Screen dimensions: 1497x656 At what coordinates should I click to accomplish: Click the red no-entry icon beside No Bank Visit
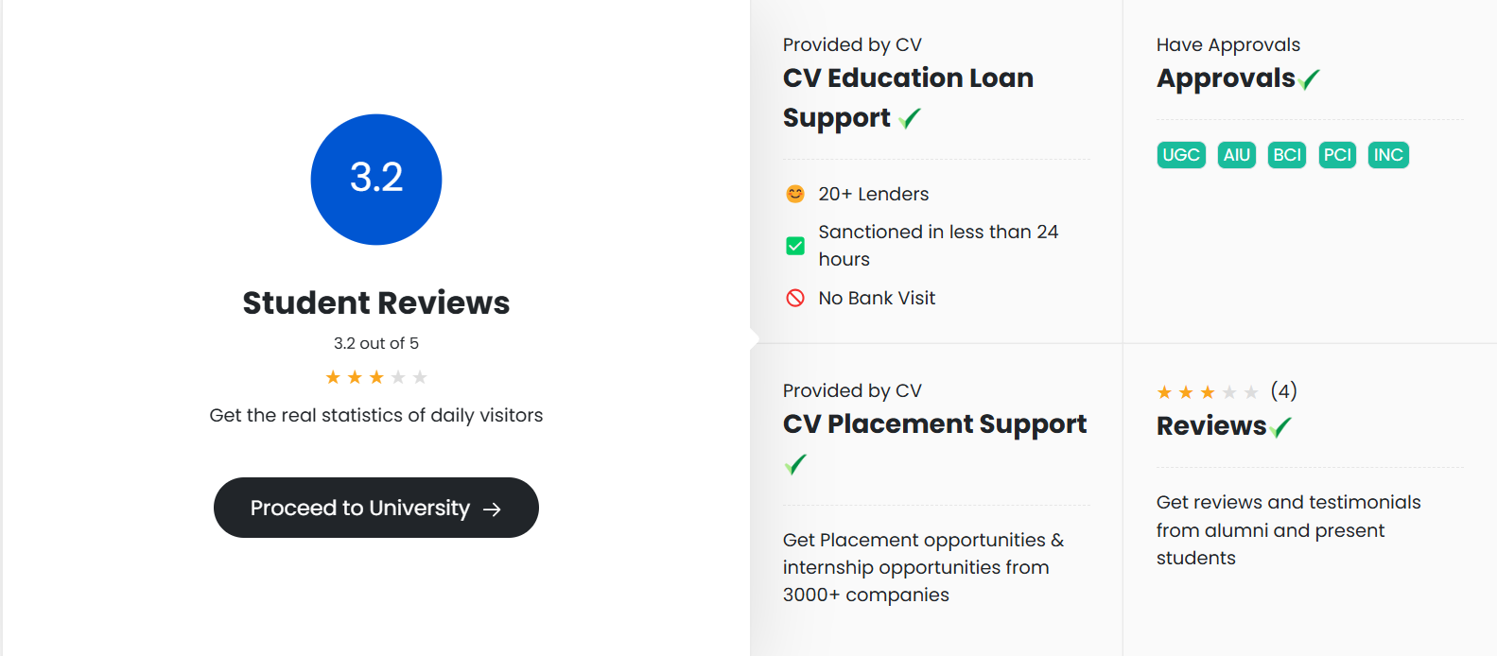[x=795, y=298]
